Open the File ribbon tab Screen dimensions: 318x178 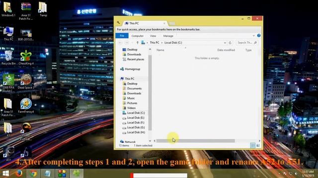tap(122, 36)
